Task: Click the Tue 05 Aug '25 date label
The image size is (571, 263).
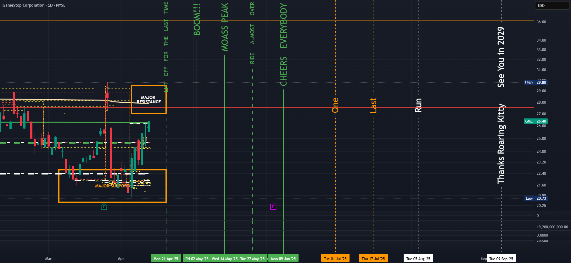Action: tap(418, 259)
